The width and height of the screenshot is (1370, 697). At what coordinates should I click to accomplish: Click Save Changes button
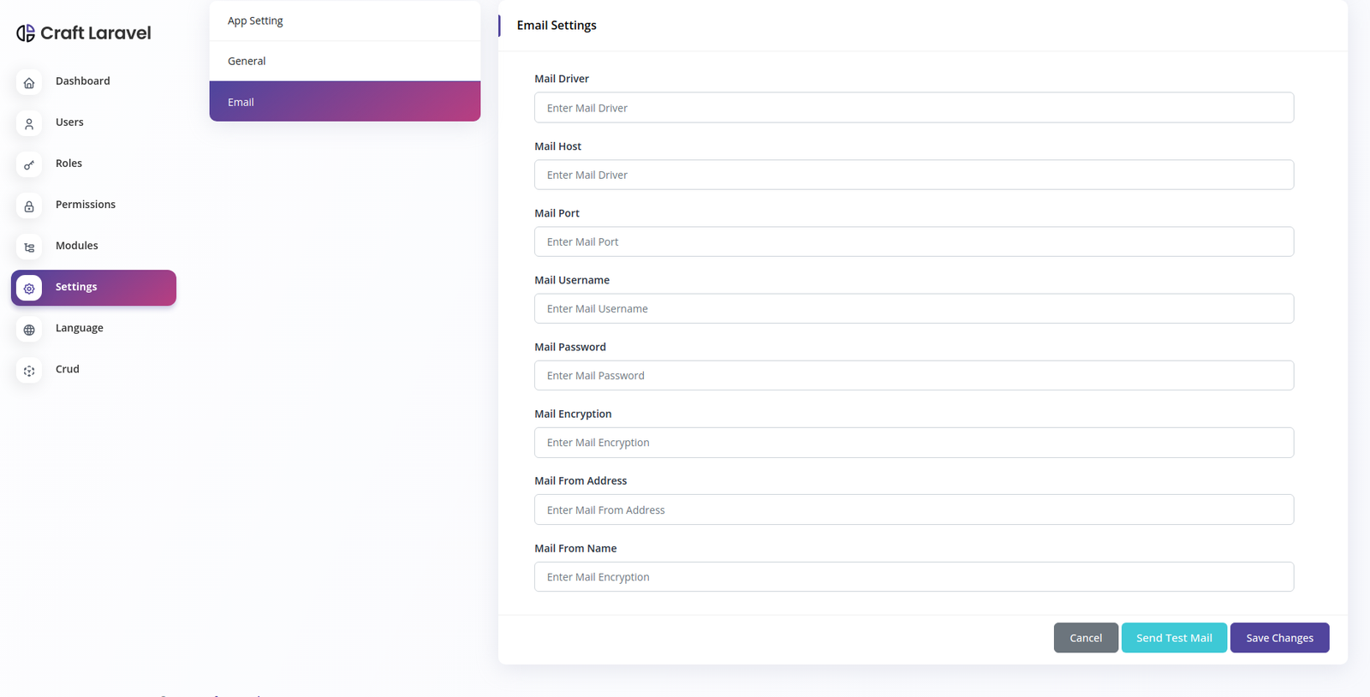[x=1279, y=638]
